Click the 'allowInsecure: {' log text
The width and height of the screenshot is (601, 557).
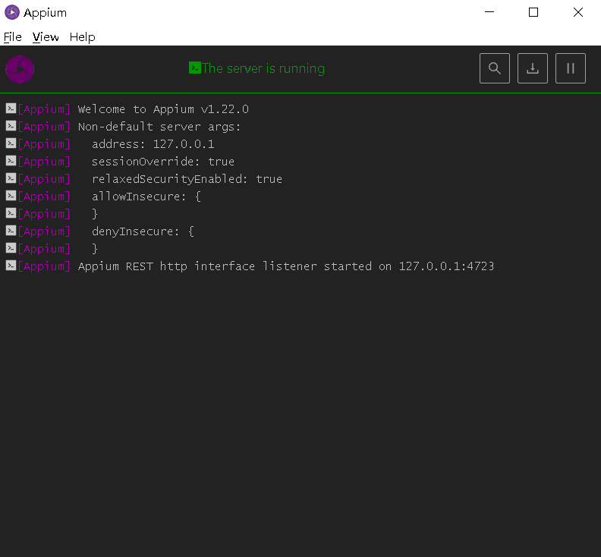146,197
